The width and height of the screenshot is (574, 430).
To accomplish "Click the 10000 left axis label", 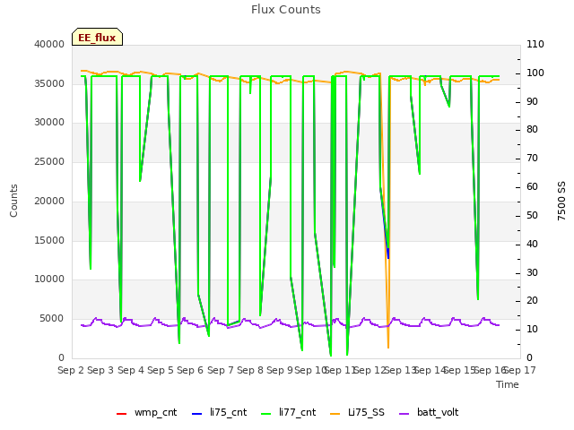I will [x=49, y=279].
